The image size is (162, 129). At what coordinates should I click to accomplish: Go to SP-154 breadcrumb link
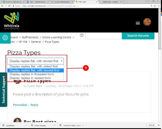[23, 42]
